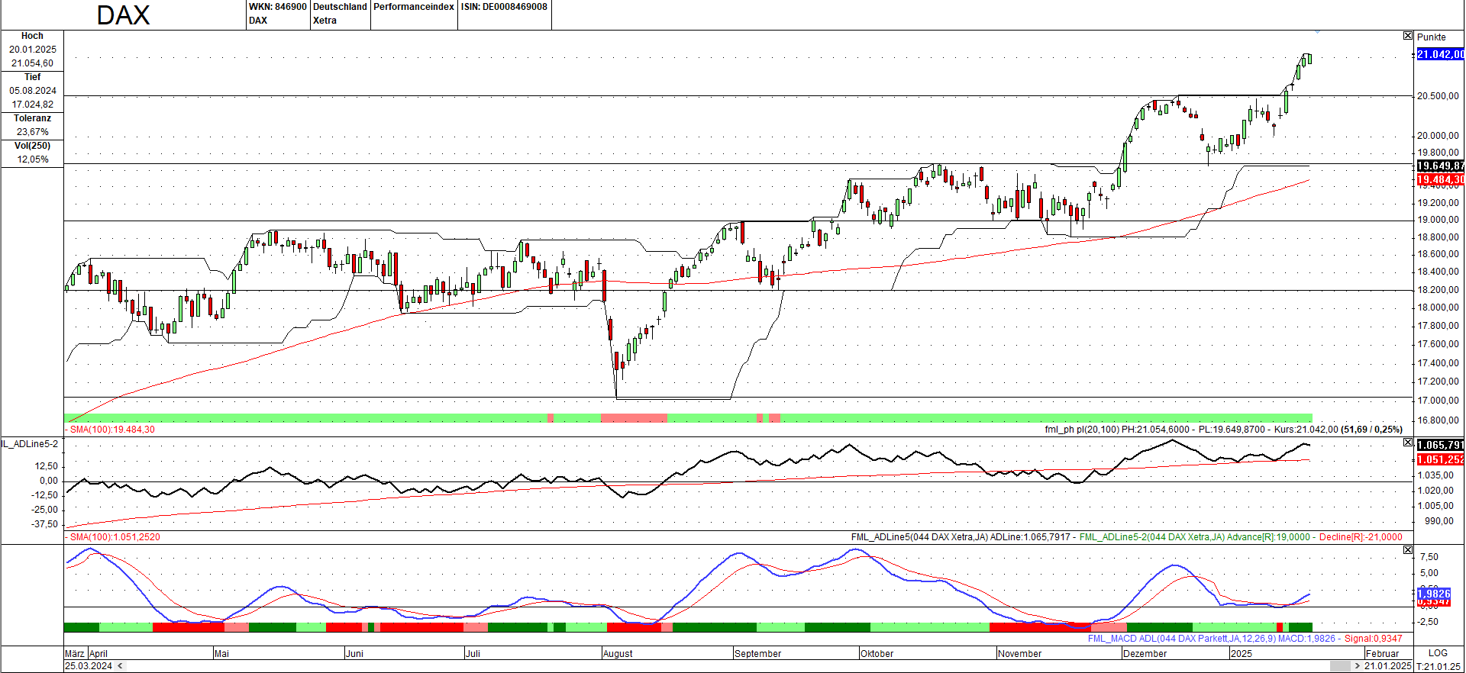Select the Dezember marker on the time axis

coord(1145,654)
